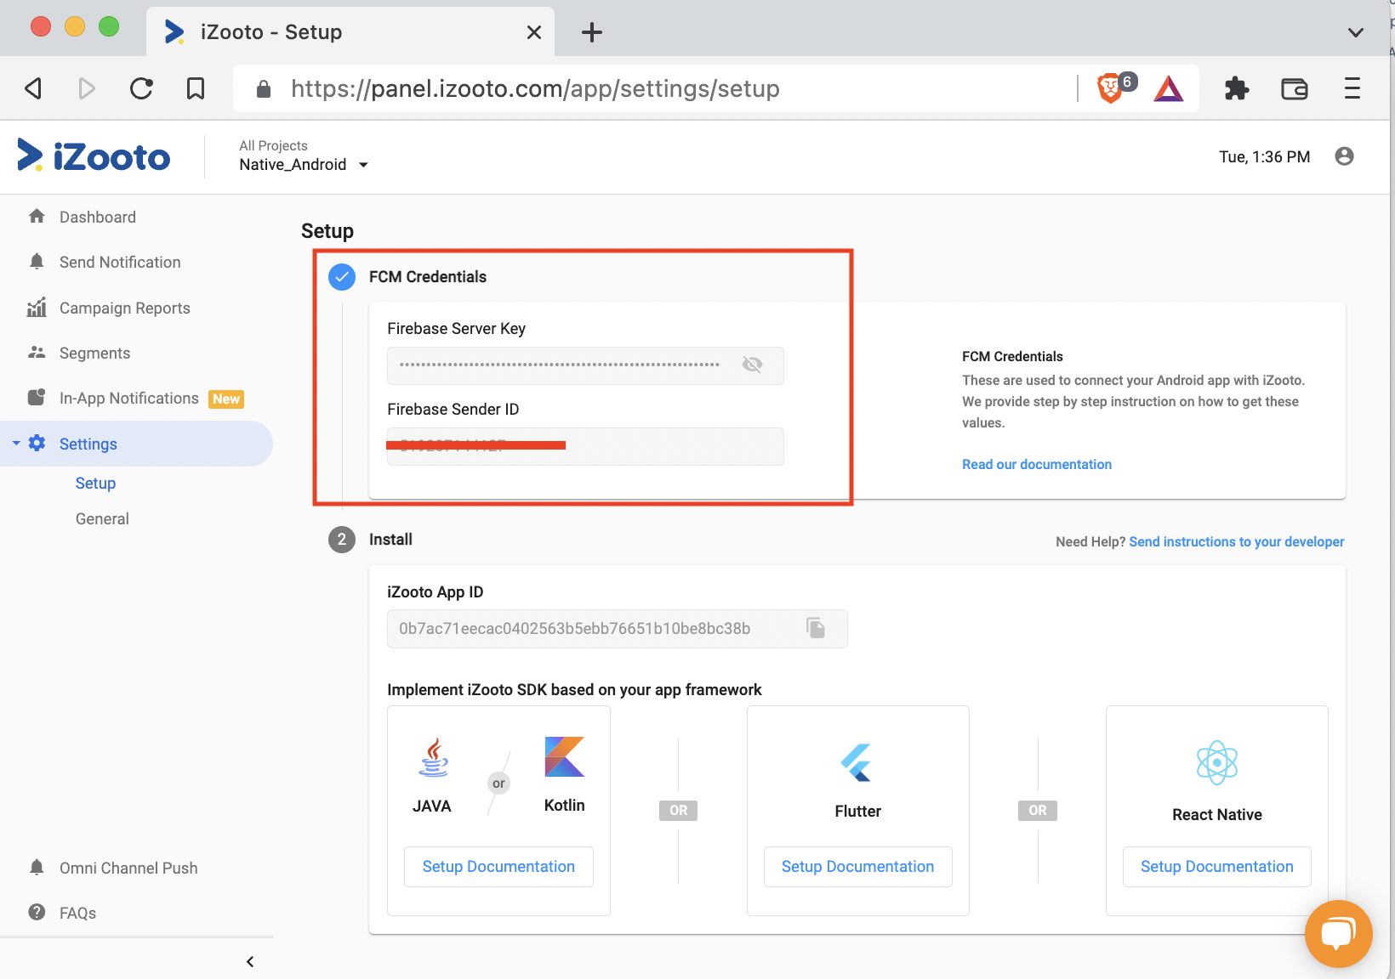
Task: Click the Firebase Sender ID field
Action: 585,446
